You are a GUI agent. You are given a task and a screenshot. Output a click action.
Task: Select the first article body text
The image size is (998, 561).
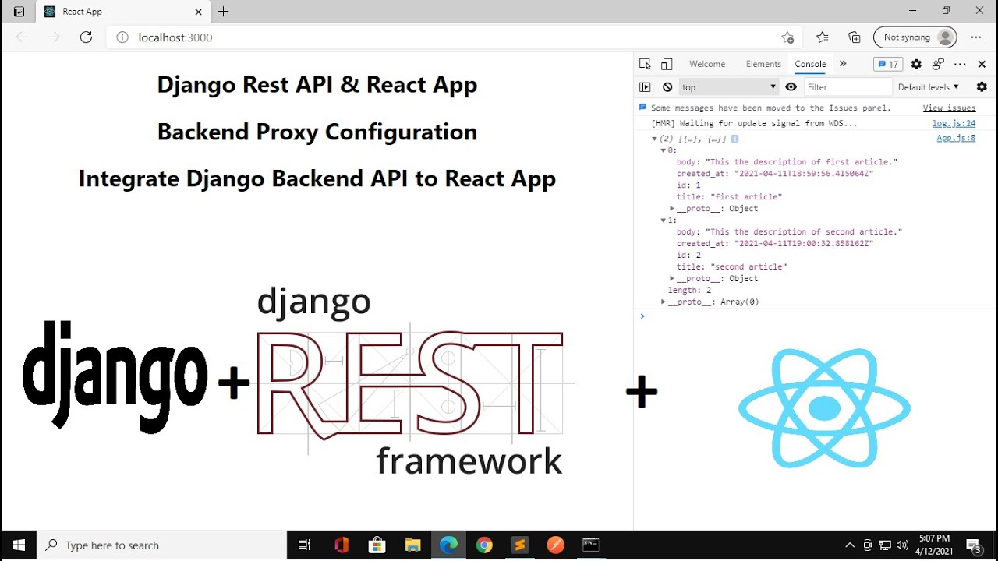click(x=802, y=162)
